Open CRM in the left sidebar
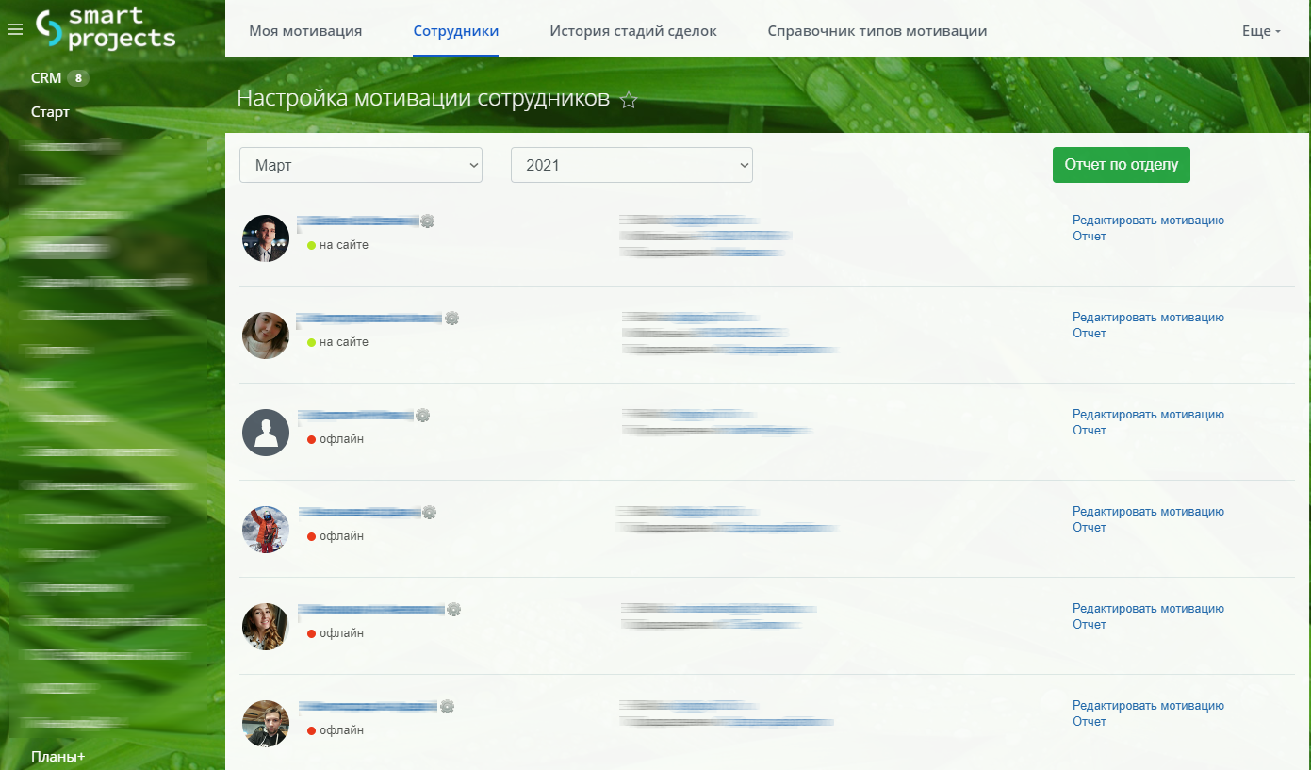The height and width of the screenshot is (770, 1311). pyautogui.click(x=46, y=78)
